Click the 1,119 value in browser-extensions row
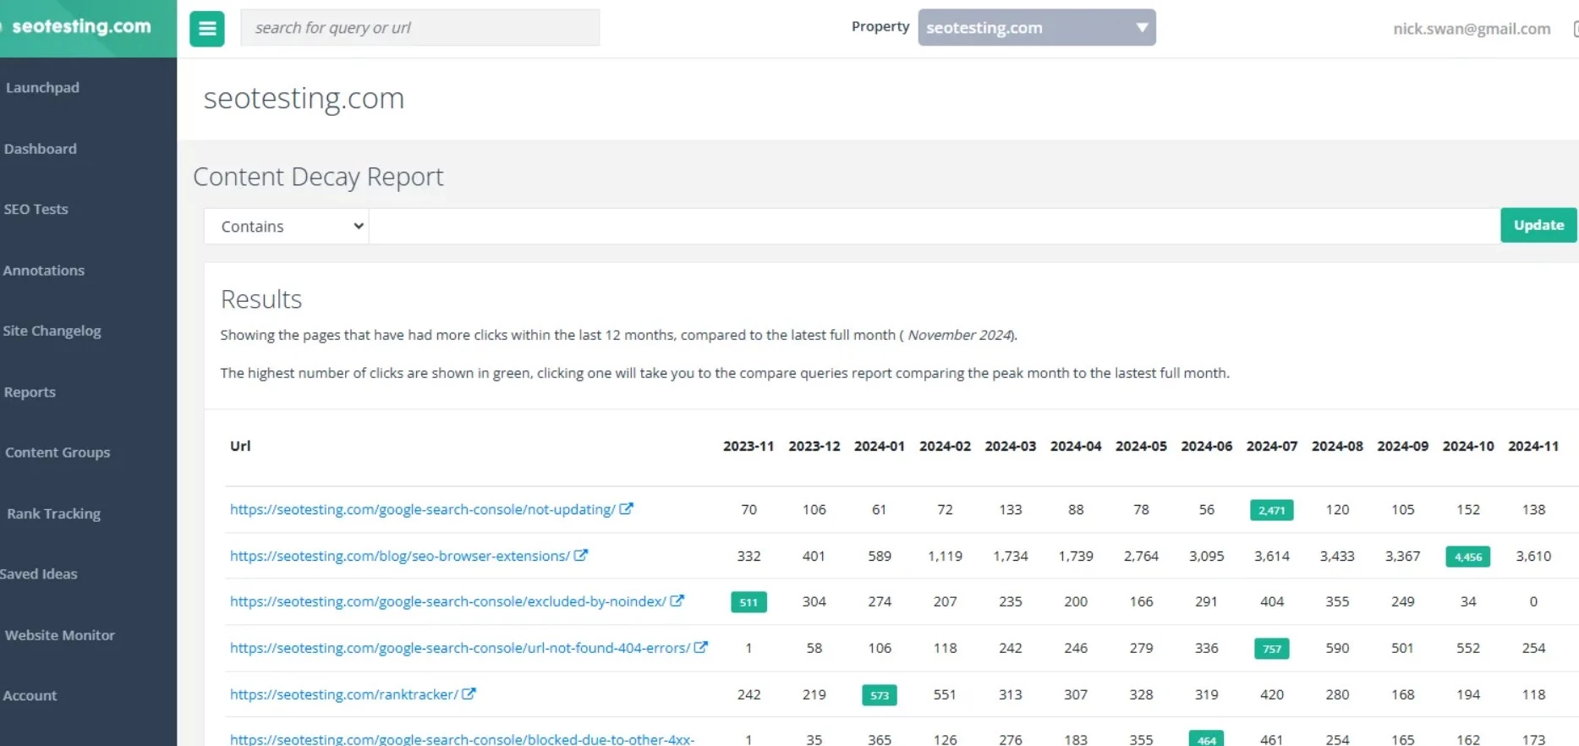The image size is (1579, 746). 945,556
